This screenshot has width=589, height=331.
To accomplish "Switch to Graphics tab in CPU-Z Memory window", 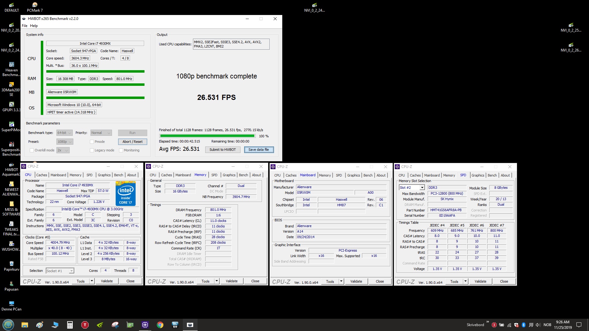I will click(229, 175).
